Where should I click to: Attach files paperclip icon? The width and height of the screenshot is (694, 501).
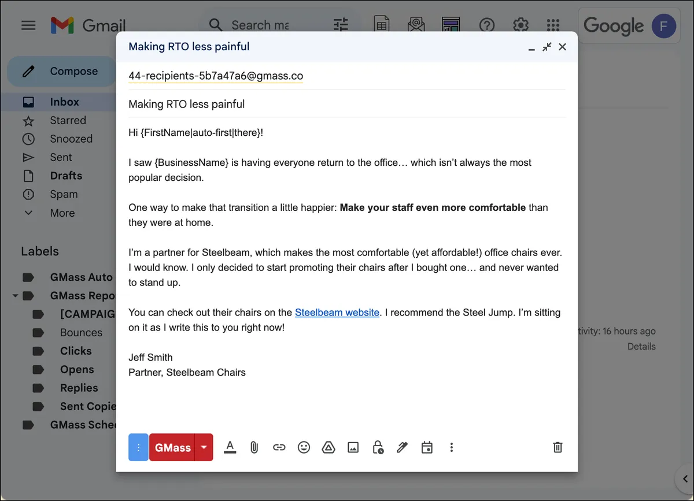click(x=254, y=447)
